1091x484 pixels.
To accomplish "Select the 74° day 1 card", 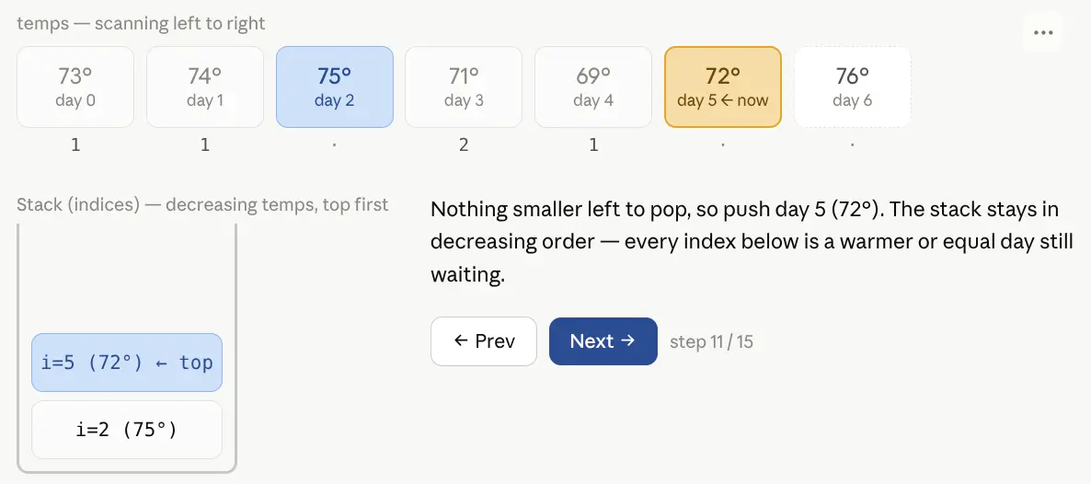I will pos(204,87).
